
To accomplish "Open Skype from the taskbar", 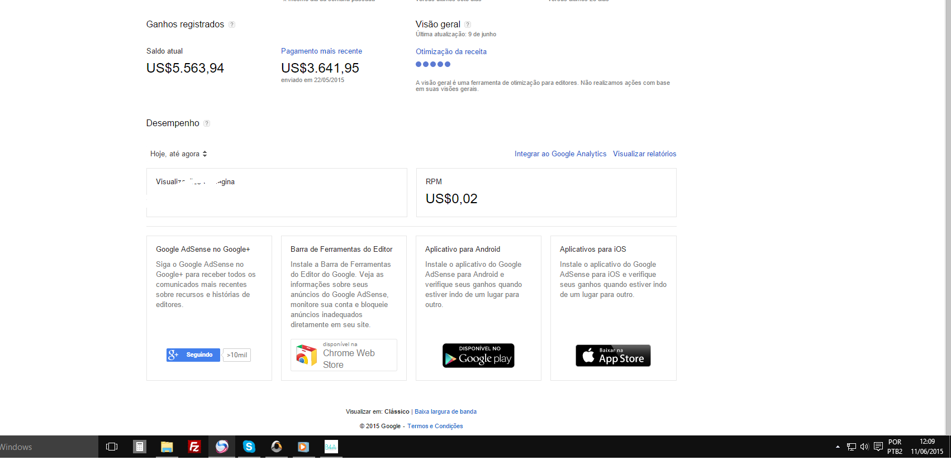I will click(249, 447).
